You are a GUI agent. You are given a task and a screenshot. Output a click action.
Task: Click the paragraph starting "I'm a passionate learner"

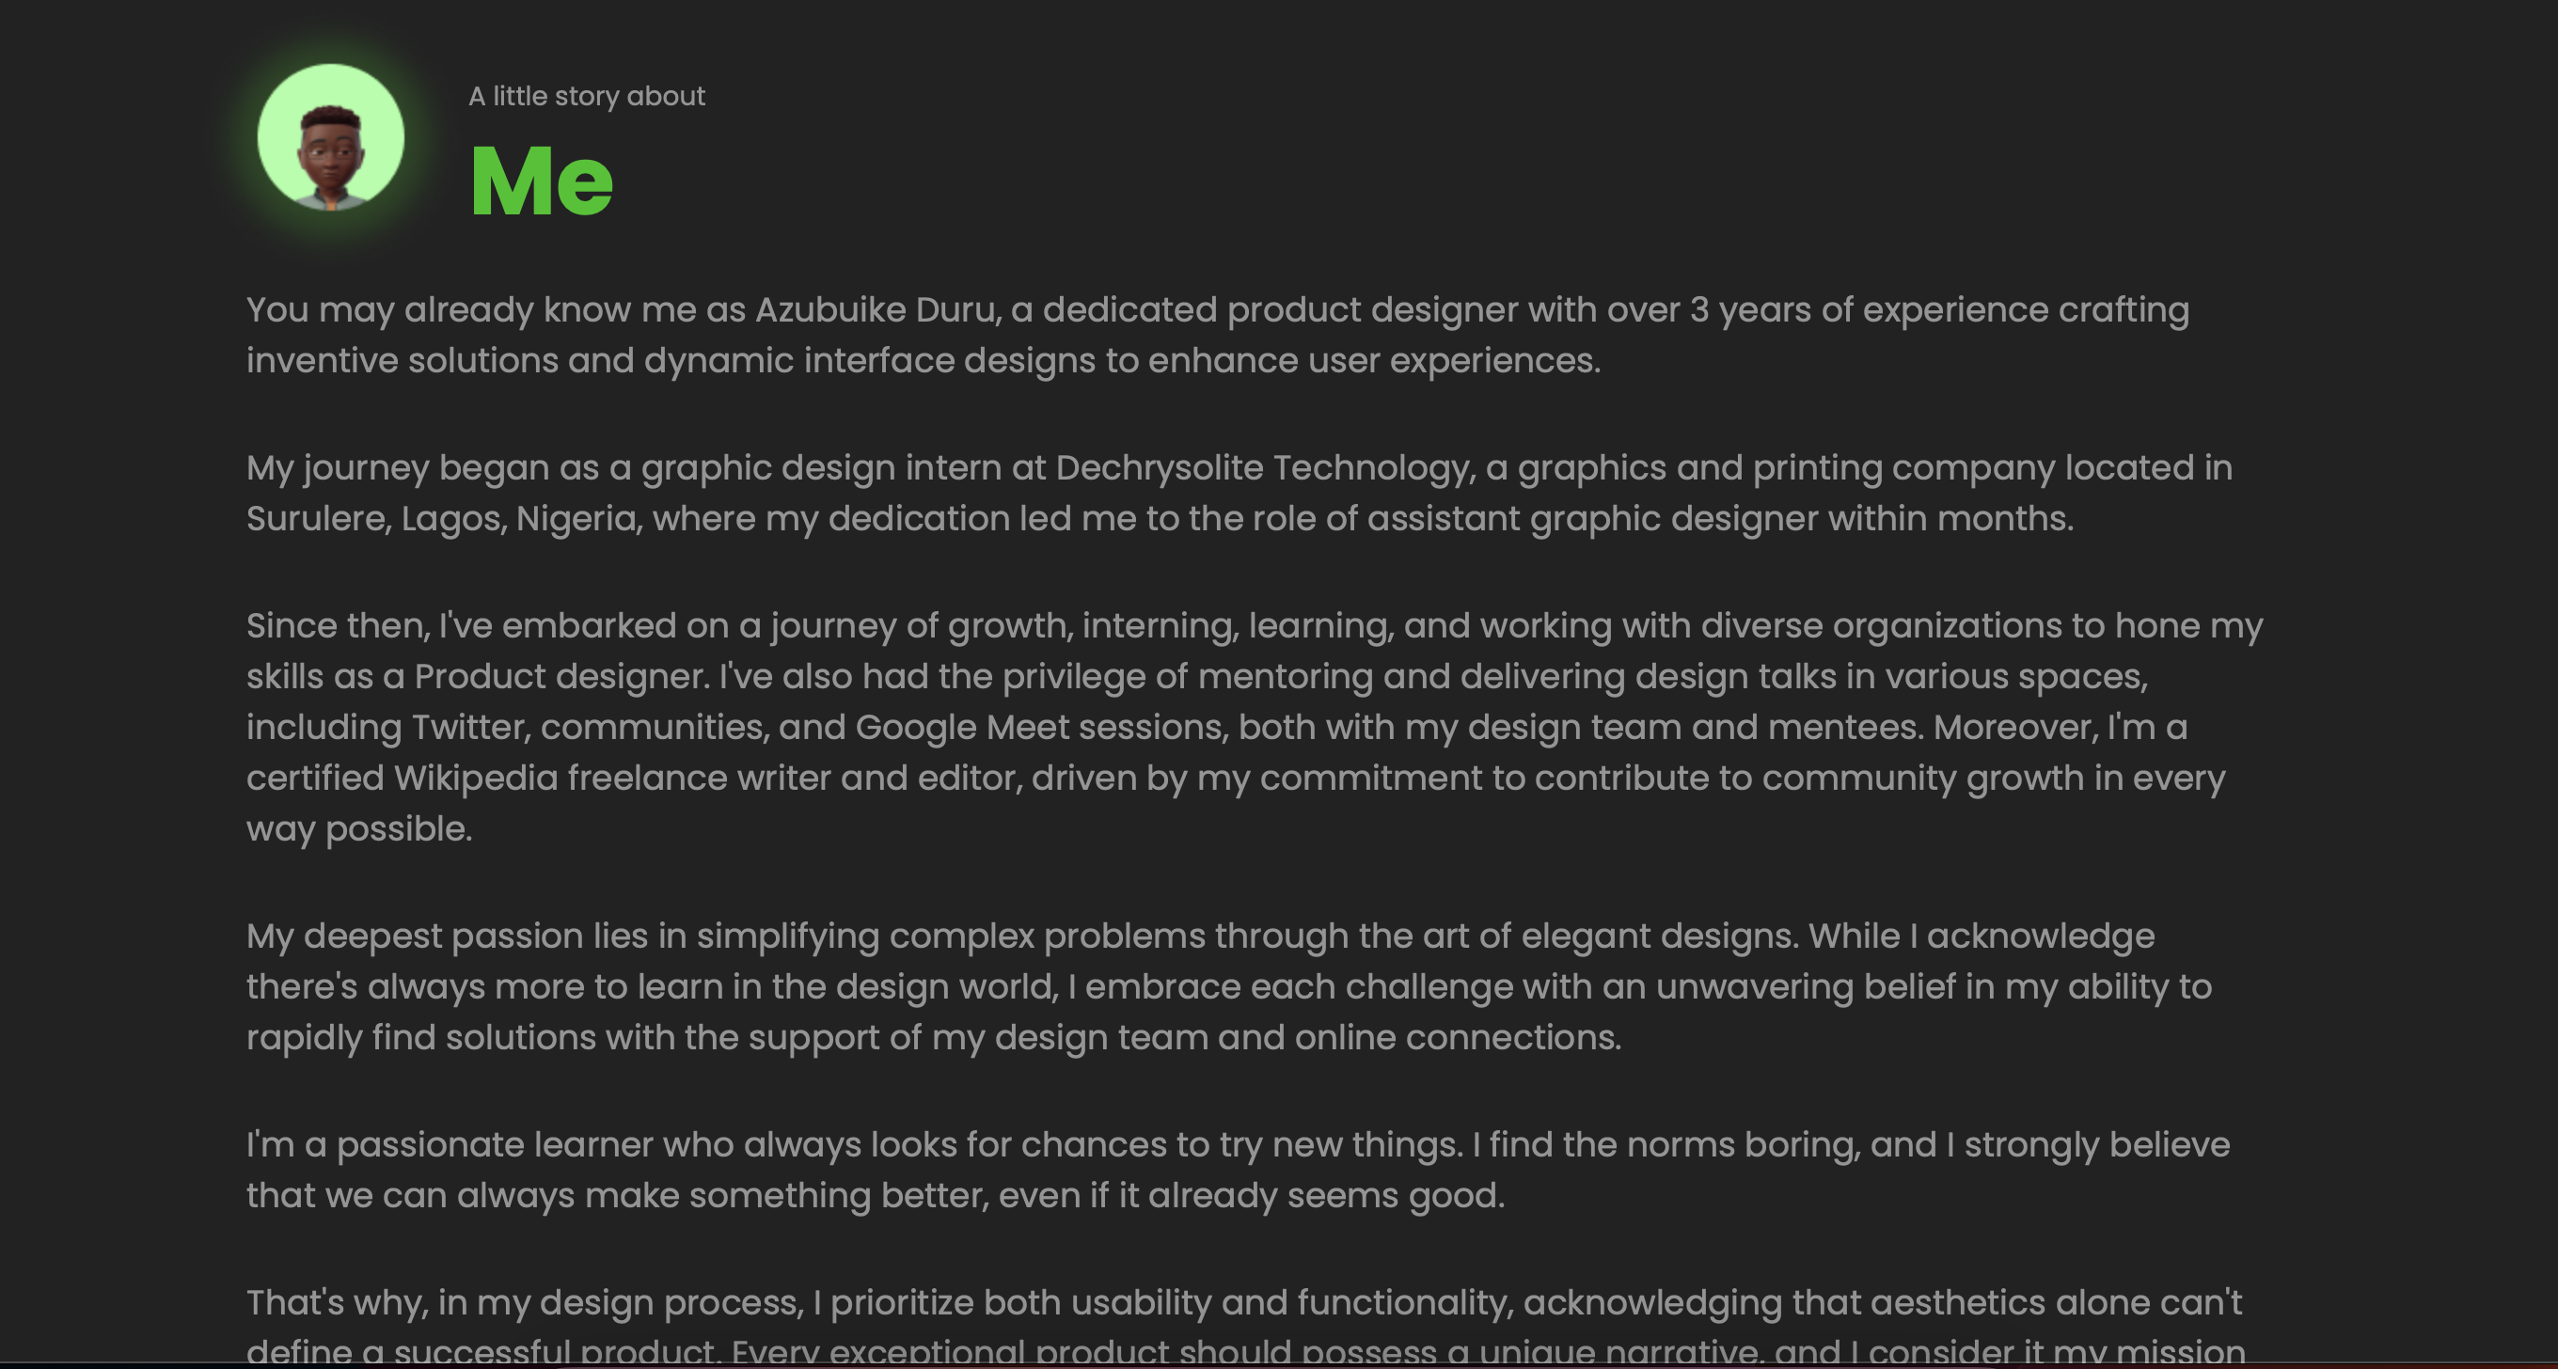coord(1239,1170)
